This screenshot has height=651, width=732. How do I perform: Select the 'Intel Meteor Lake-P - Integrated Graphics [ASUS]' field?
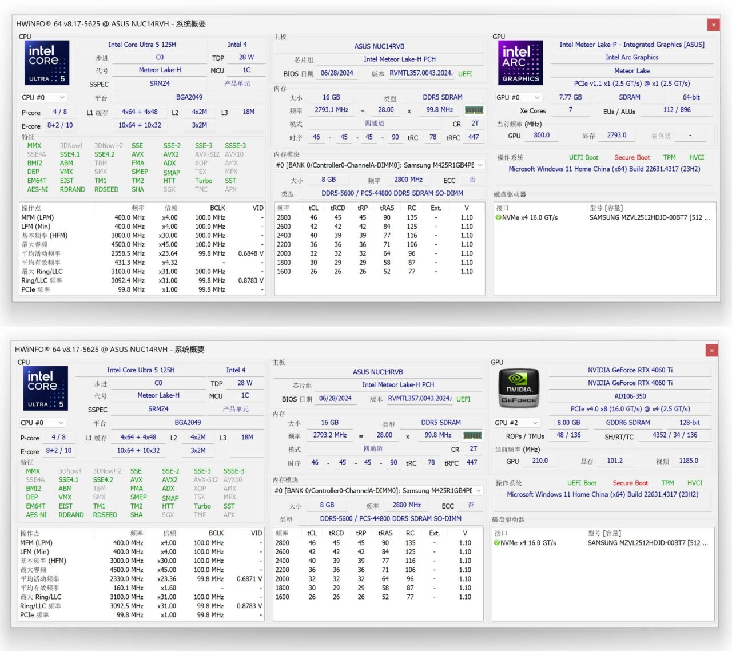point(632,45)
